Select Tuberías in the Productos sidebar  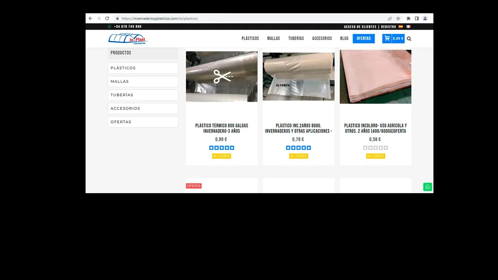143,95
